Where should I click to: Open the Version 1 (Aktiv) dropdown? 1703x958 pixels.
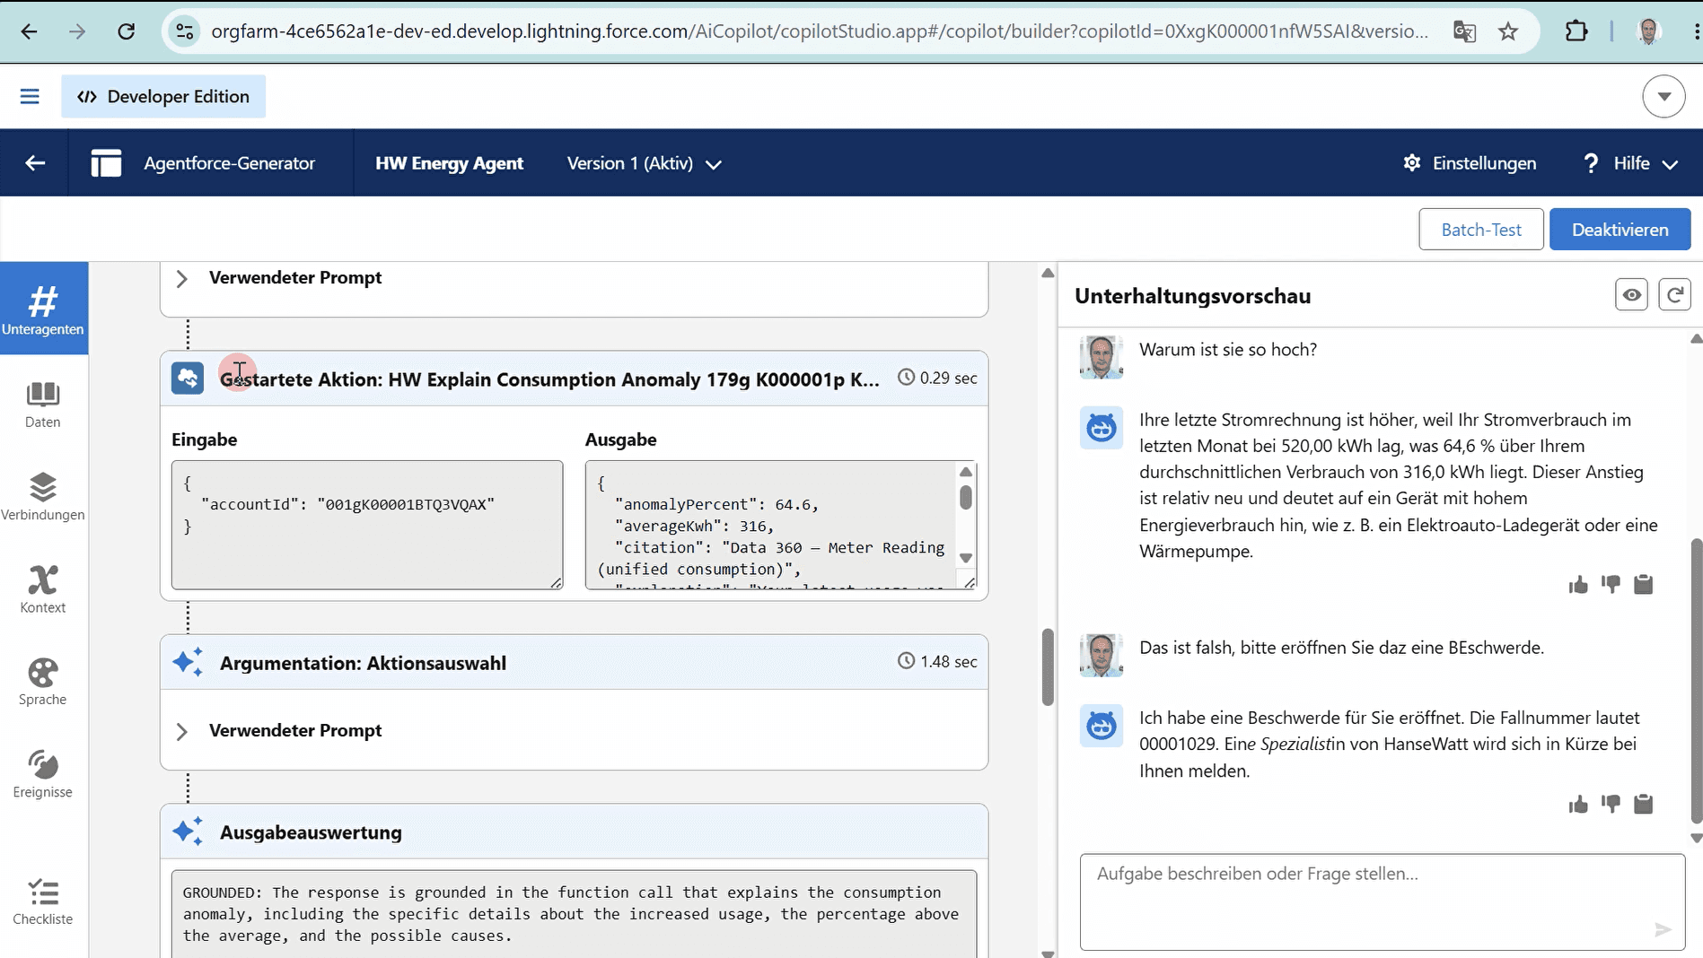(x=644, y=163)
